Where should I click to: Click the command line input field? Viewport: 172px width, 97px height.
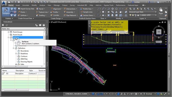coord(109,32)
